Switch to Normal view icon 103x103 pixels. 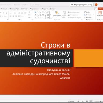click(78, 101)
